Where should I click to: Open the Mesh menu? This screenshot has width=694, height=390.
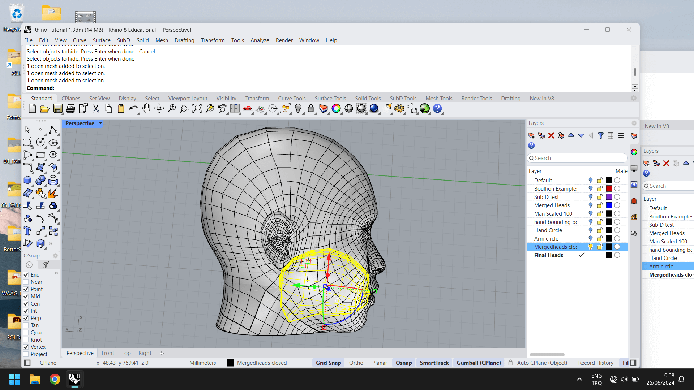pos(162,40)
